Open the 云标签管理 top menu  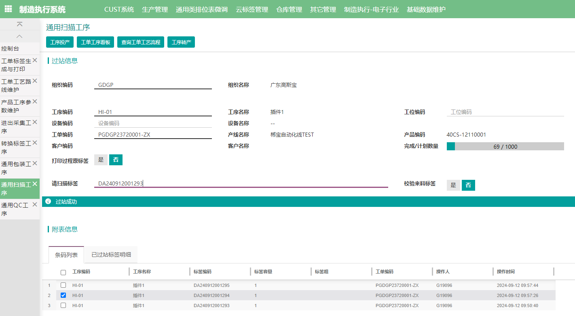(252, 9)
